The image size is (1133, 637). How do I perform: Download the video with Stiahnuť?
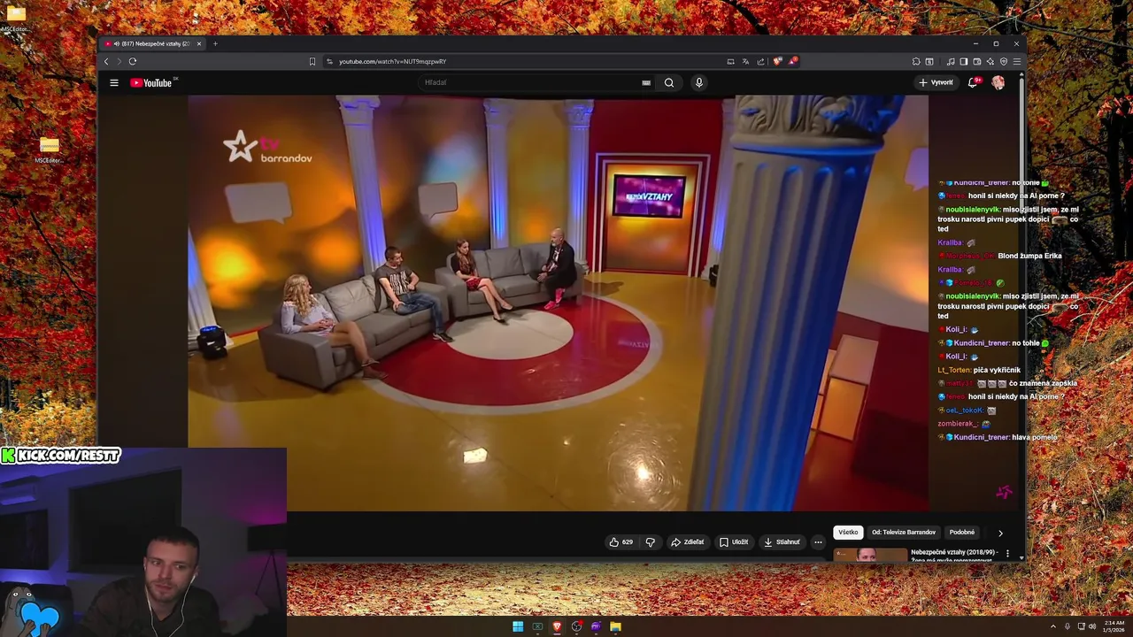tap(782, 542)
